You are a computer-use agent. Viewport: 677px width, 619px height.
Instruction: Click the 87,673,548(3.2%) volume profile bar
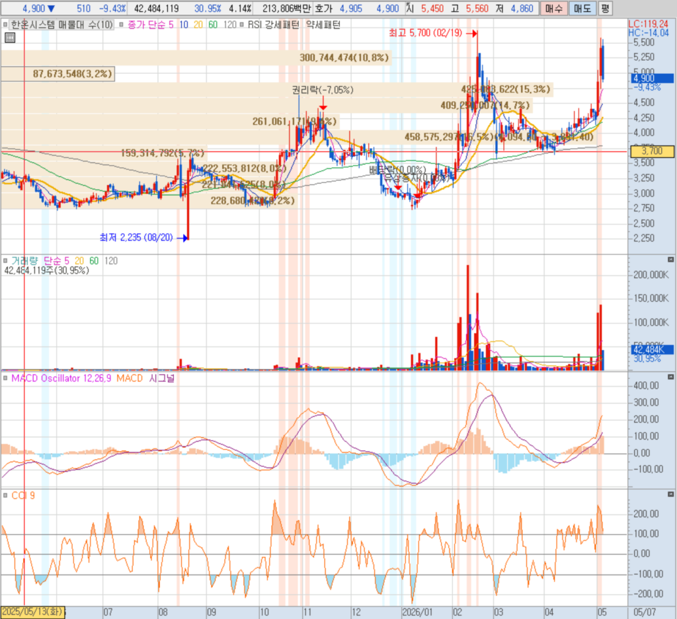[x=58, y=74]
